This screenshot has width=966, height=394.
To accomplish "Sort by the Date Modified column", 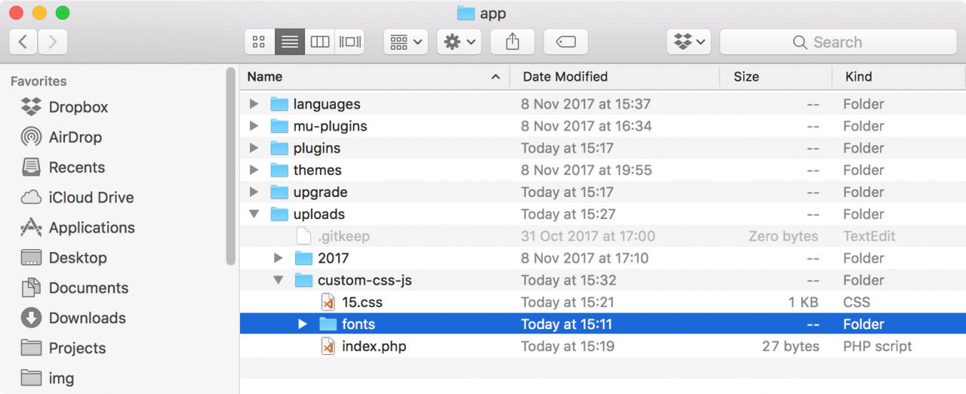I will [x=565, y=76].
